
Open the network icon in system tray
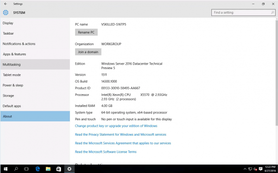(250, 169)
